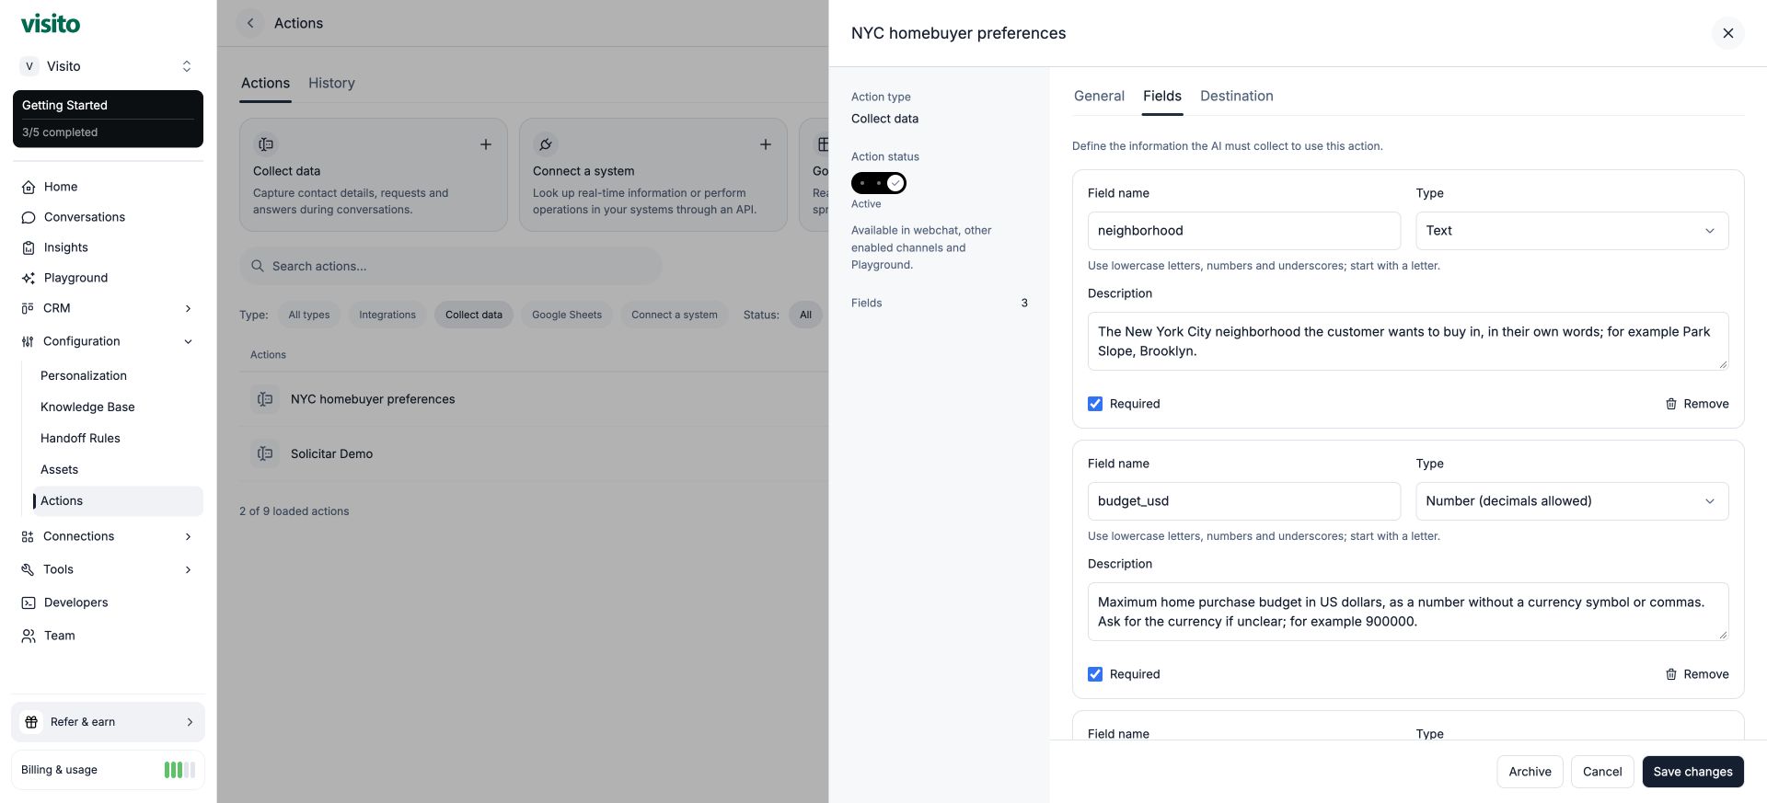Open the Type dropdown showing Number (decimals allowed)
Viewport: 1767px width, 803px height.
pos(1572,501)
